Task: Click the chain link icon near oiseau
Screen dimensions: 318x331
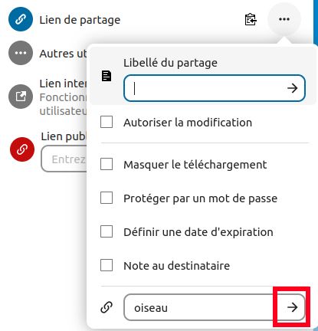Action: [x=107, y=307]
